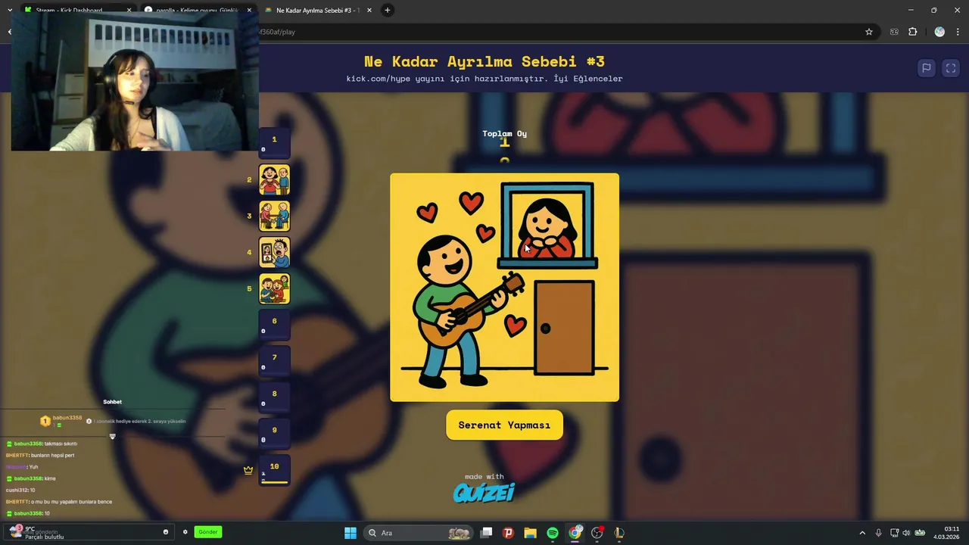Click username cushi312 in chat
The image size is (969, 545).
click(16, 490)
